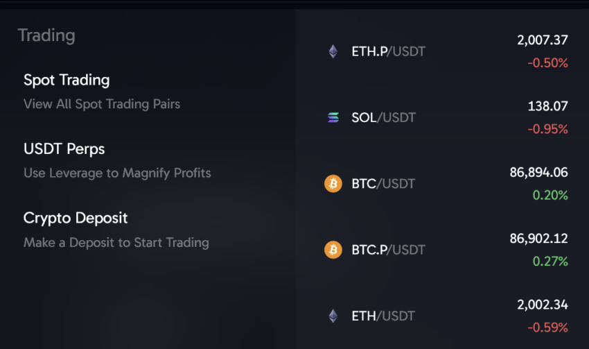Viewport: 589px width, 349px height.
Task: Click the -0.95% SOL change value
Action: [x=547, y=129]
